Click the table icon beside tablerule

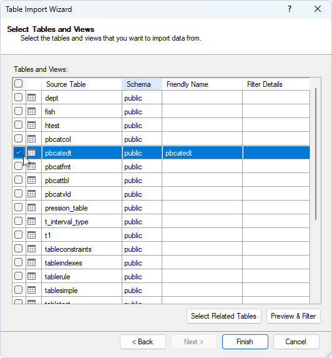pyautogui.click(x=31, y=276)
